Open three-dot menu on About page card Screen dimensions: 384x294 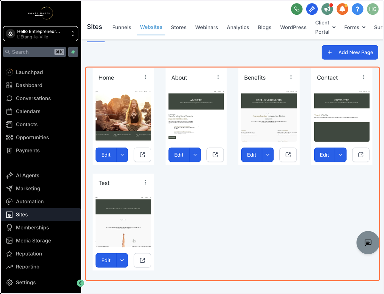pos(218,77)
